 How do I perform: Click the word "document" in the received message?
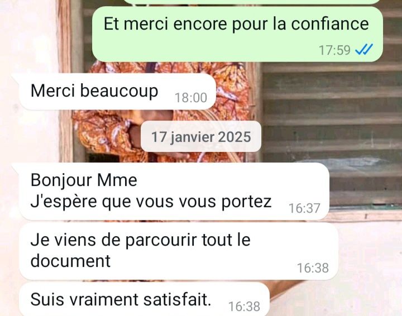70,261
